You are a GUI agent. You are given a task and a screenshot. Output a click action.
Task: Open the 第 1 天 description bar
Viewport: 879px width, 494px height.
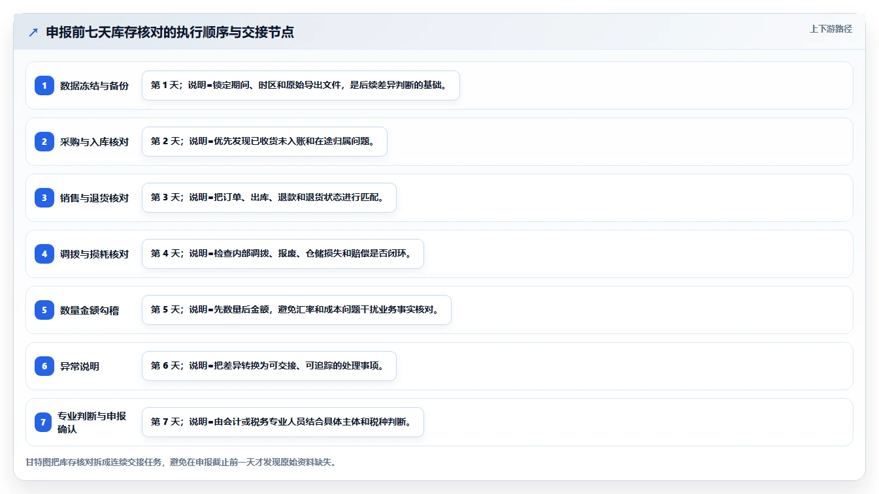point(301,85)
